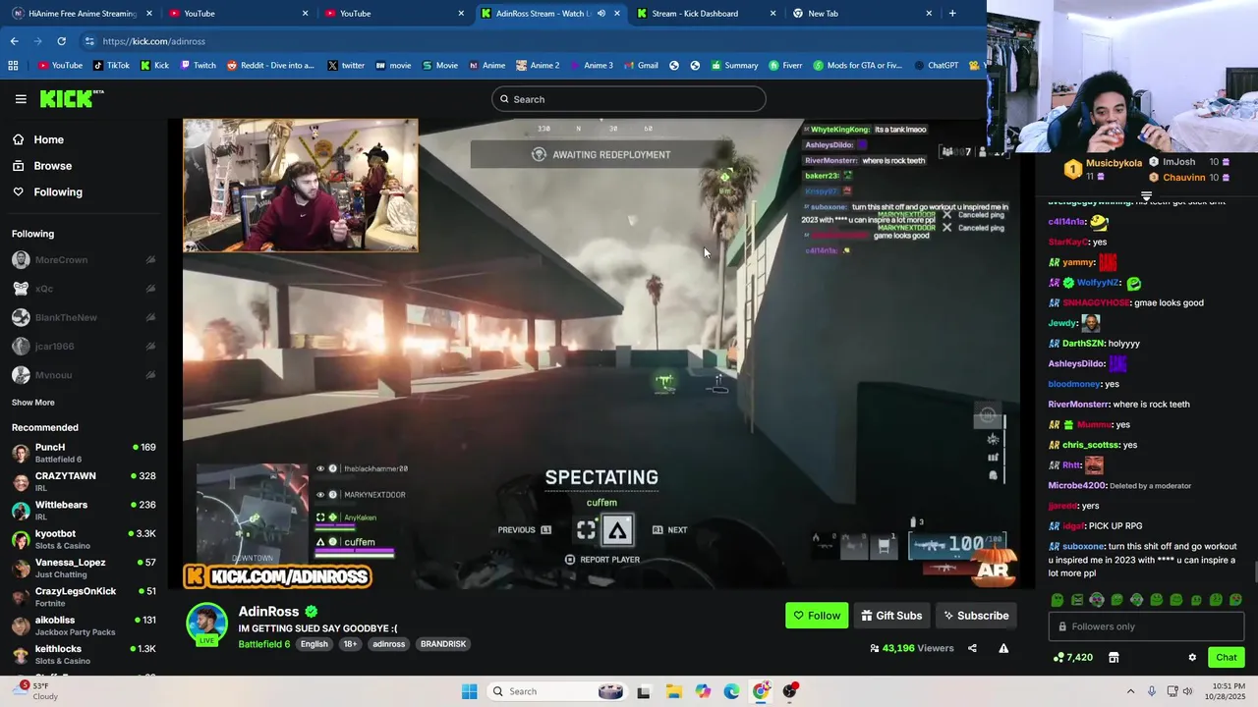Screen dimensions: 1258x707
Task: Open TikTok bookmark
Action: click(110, 65)
